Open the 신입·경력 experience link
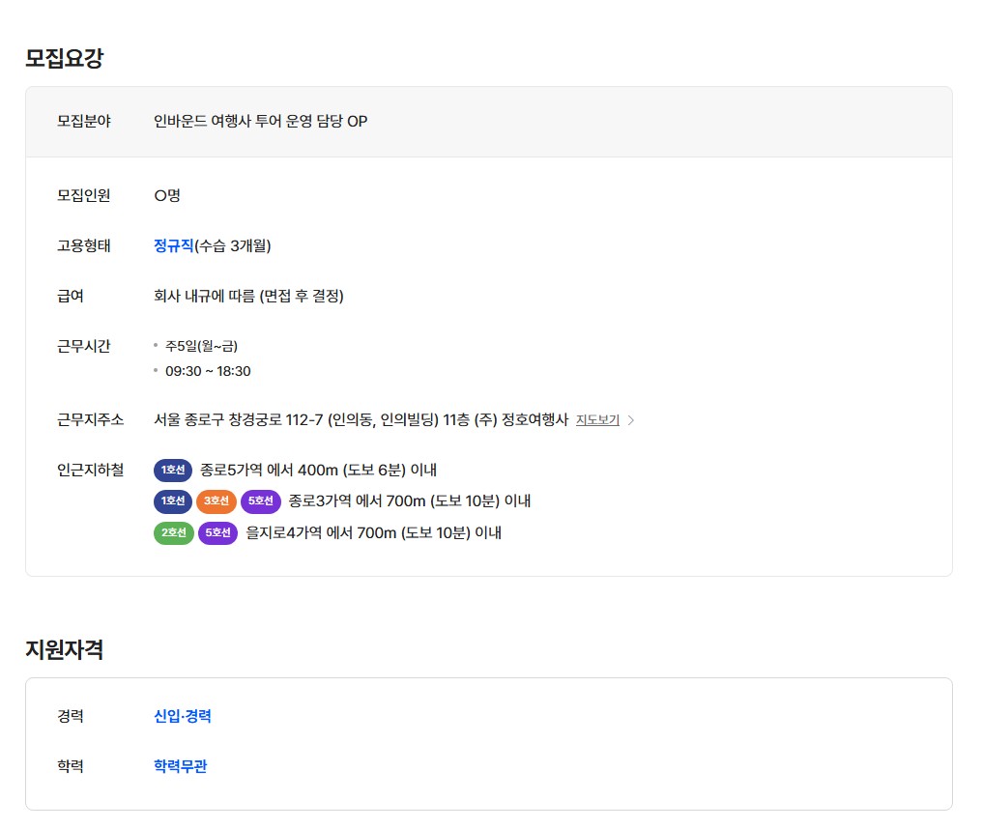 183,716
